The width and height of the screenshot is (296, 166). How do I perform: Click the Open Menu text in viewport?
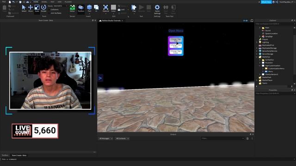coord(176,31)
